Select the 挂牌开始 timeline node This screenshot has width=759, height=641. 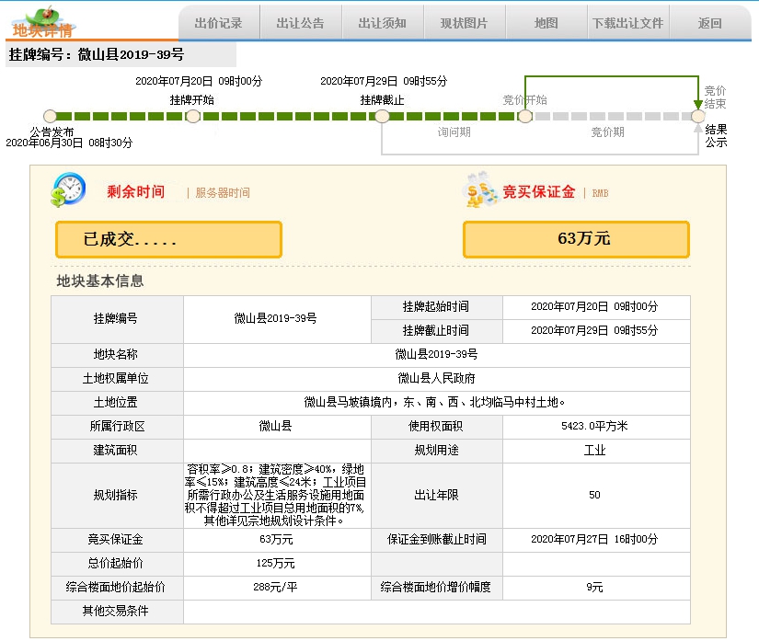tap(193, 116)
